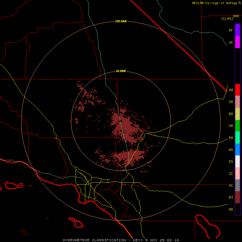The height and width of the screenshot is (242, 242).
Task: Click the 50 NMI range ring label
Action: (121, 71)
